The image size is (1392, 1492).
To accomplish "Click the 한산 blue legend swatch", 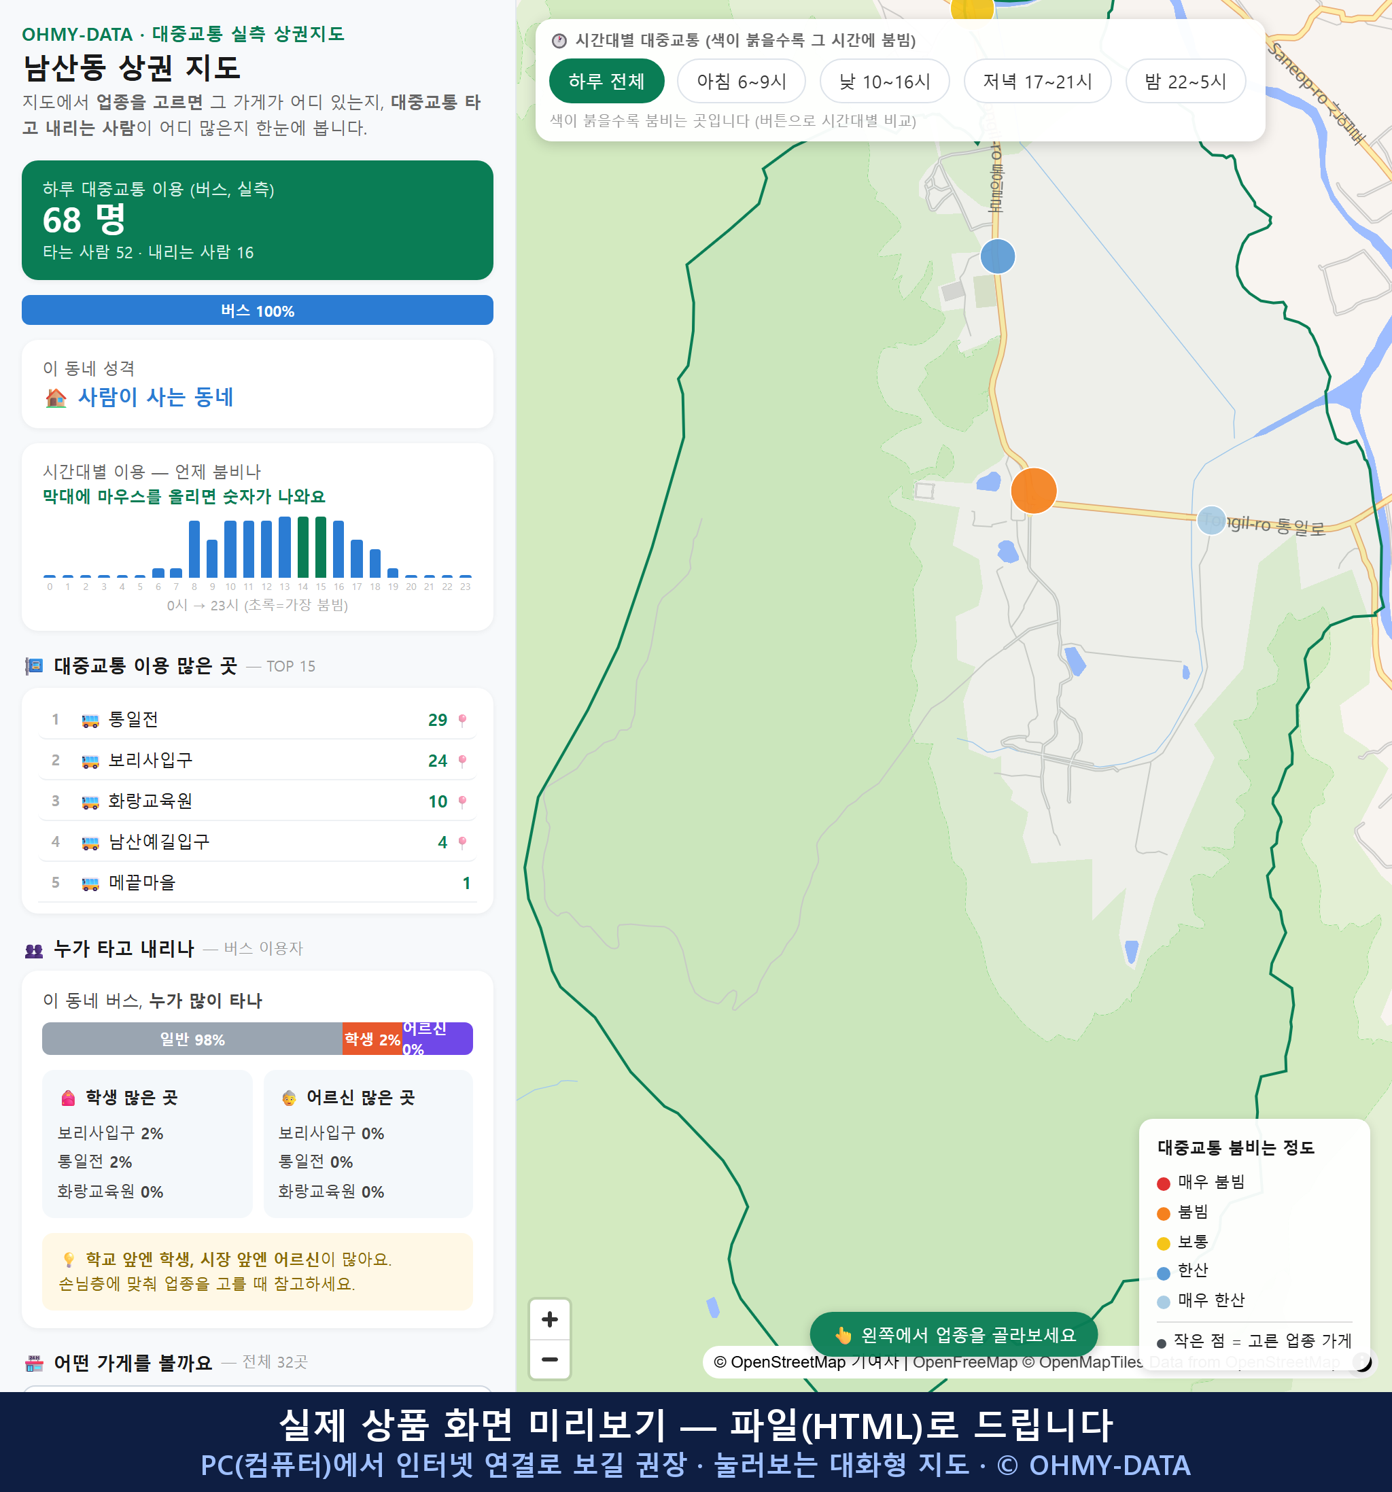I will coord(1163,1273).
